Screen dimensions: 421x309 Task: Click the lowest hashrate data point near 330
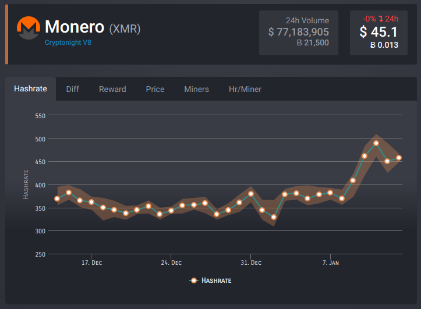tap(274, 217)
